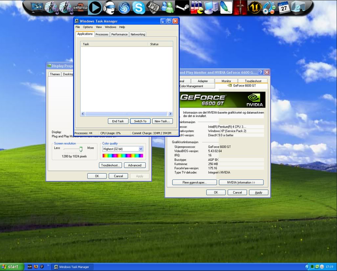Open the Color quality dropdown
The image size is (337, 271).
pyautogui.click(x=141, y=149)
